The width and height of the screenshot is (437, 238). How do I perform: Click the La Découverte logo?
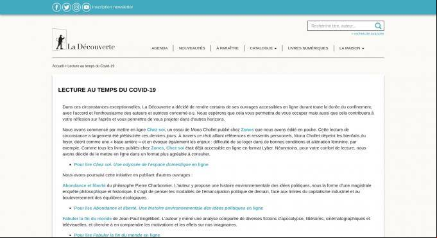[x=83, y=40]
